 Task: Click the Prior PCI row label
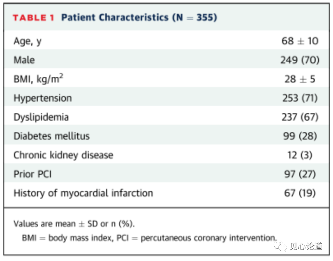point(33,174)
